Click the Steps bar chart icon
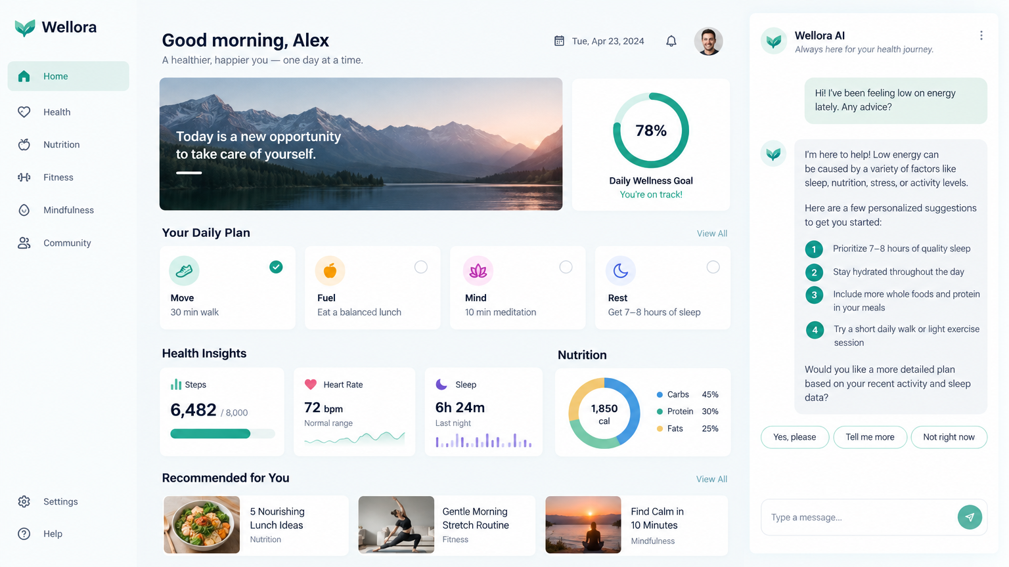Viewport: 1009px width, 567px height. pos(176,384)
